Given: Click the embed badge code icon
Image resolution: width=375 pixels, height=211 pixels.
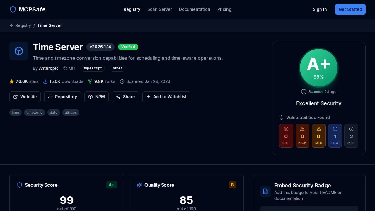Looking at the screenshot, I should coord(265,191).
